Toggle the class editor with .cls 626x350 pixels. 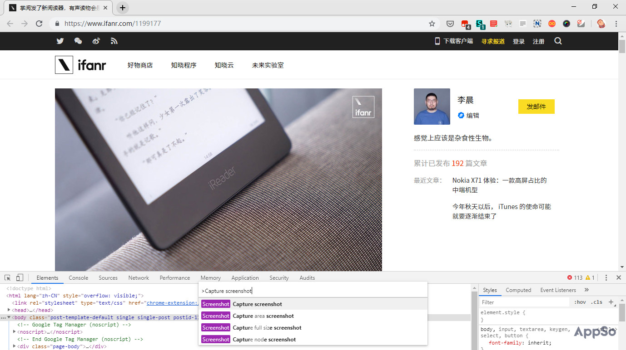coord(596,302)
